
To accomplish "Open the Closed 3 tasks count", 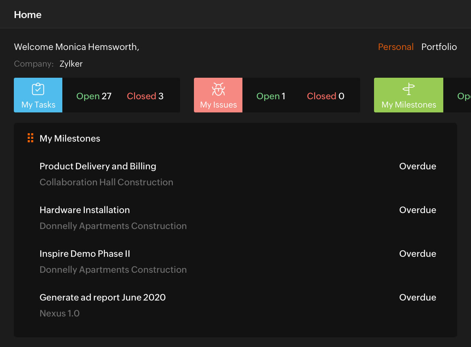I will pos(145,96).
